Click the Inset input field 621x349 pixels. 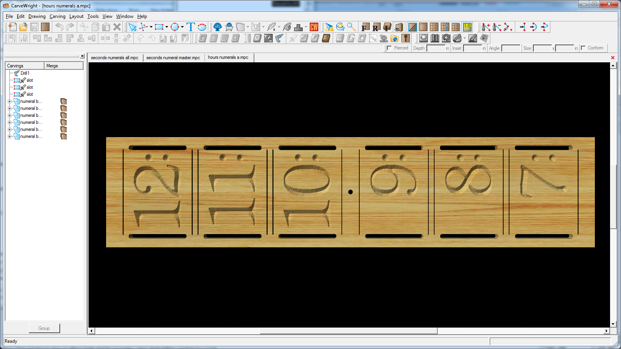472,48
